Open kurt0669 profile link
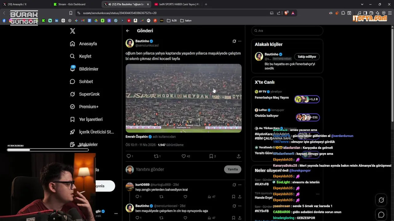This screenshot has height=221, width=394. coord(143,185)
